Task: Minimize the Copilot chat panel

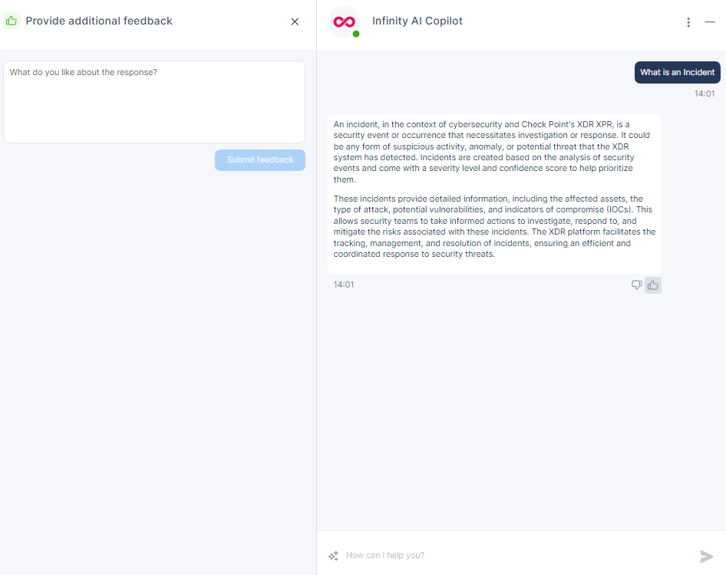Action: [710, 21]
